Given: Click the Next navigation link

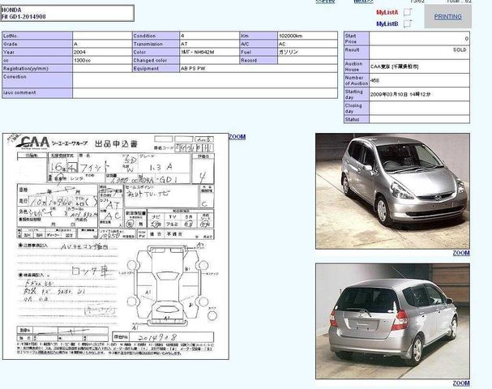Looking at the screenshot, I should (363, 2).
